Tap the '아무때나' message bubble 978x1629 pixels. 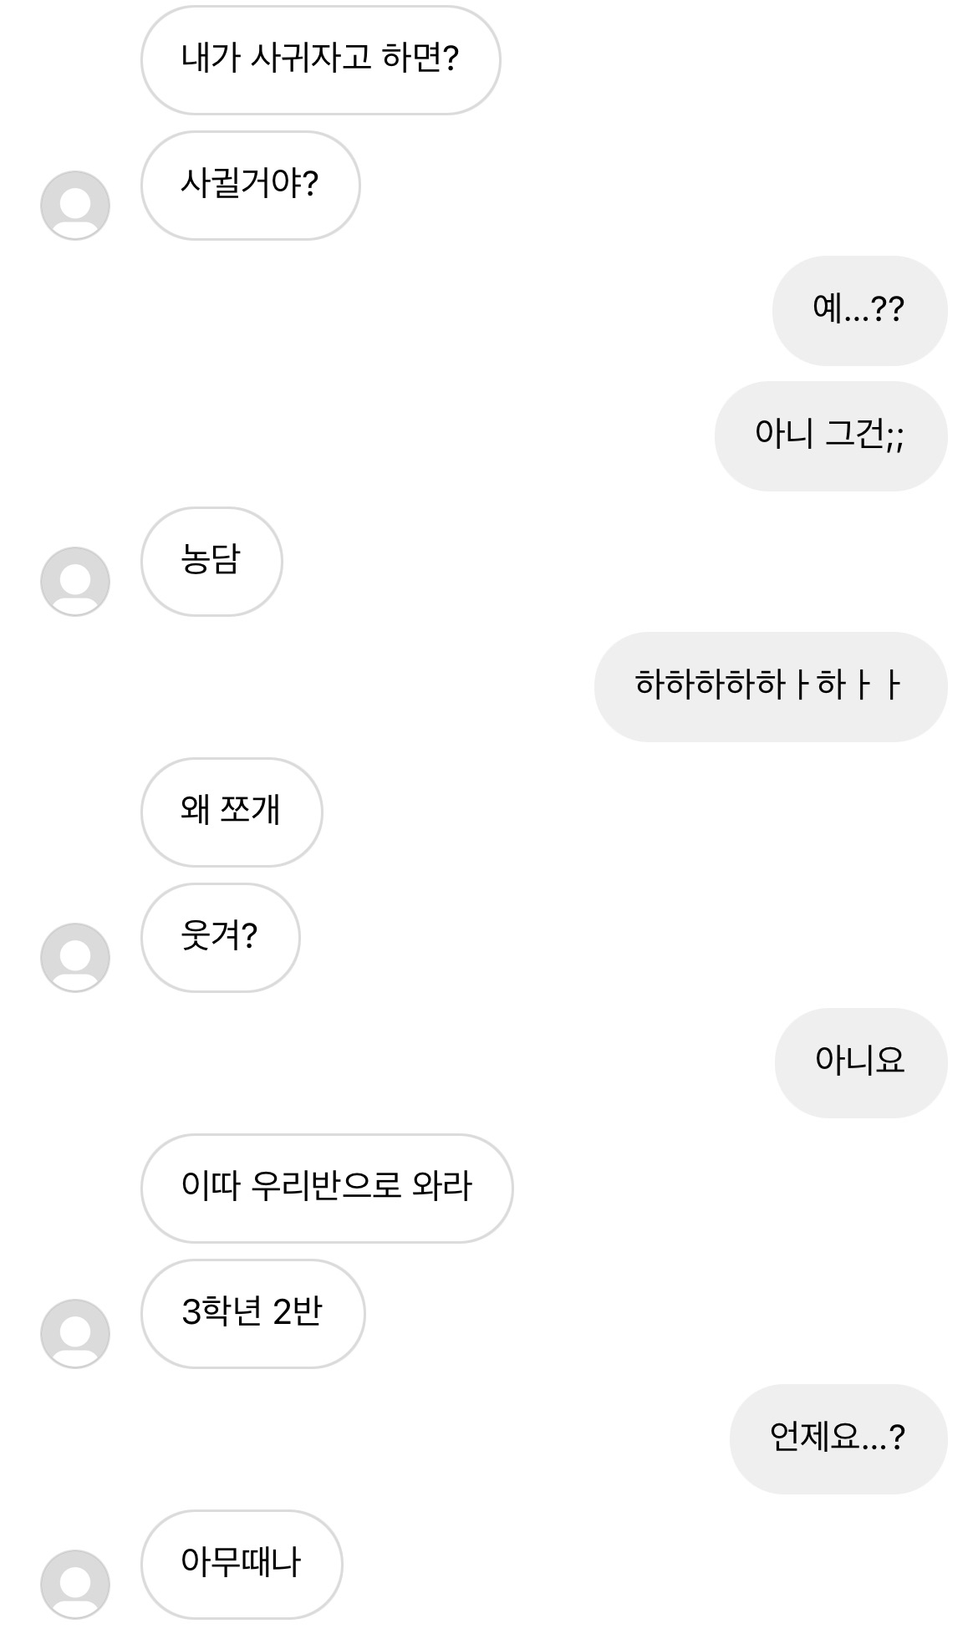point(242,1565)
